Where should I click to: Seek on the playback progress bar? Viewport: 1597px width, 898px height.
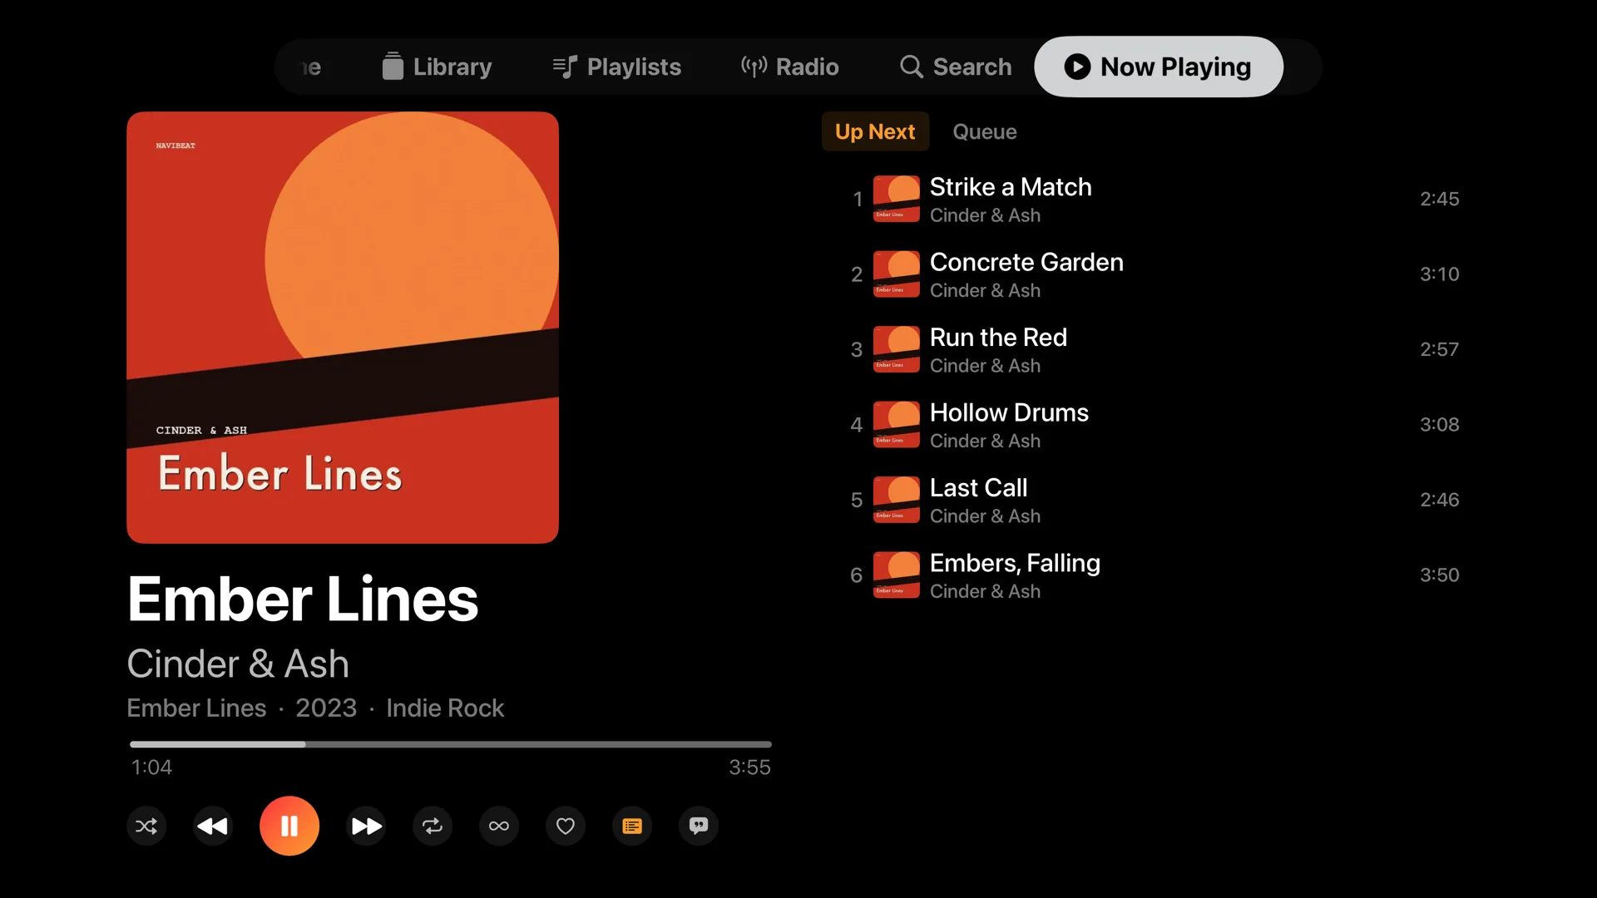(x=451, y=744)
